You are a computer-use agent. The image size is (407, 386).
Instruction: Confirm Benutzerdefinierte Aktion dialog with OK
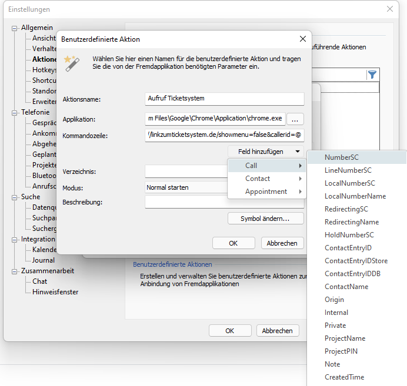coord(233,243)
